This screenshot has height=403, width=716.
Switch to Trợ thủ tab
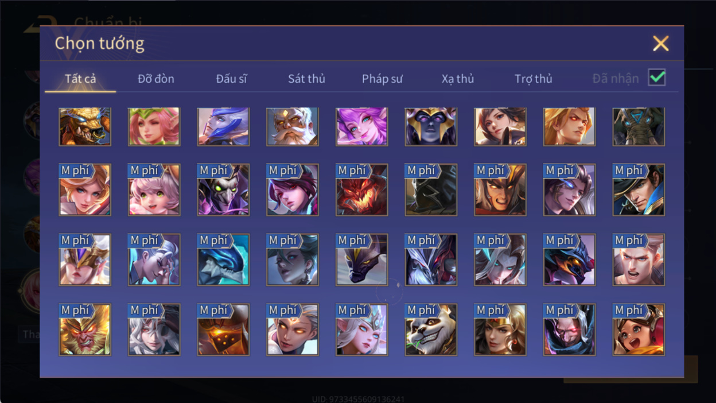click(533, 79)
